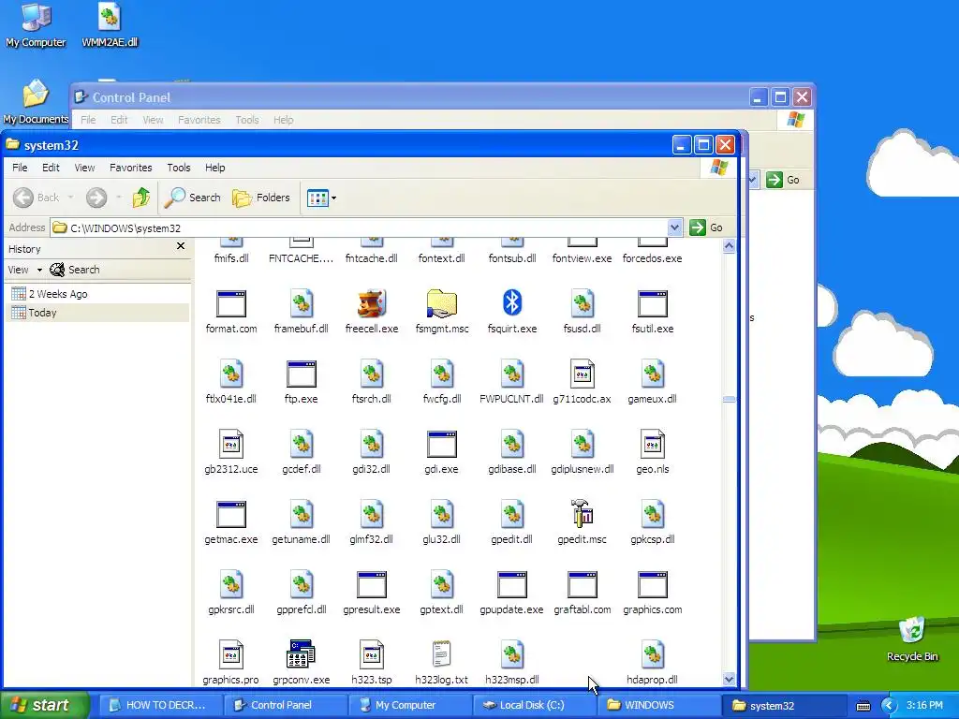Click the address bar path field

[x=359, y=227]
